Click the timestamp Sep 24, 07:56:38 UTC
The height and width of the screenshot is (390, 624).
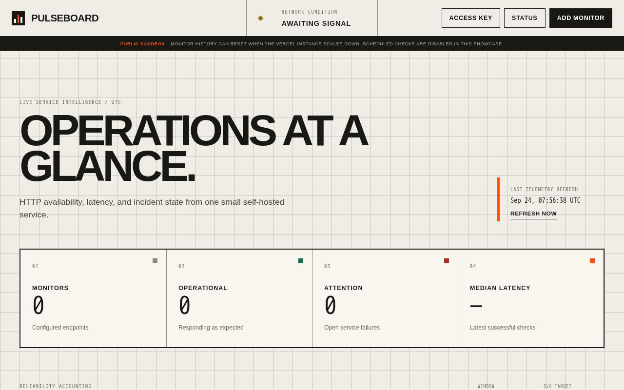[546, 200]
